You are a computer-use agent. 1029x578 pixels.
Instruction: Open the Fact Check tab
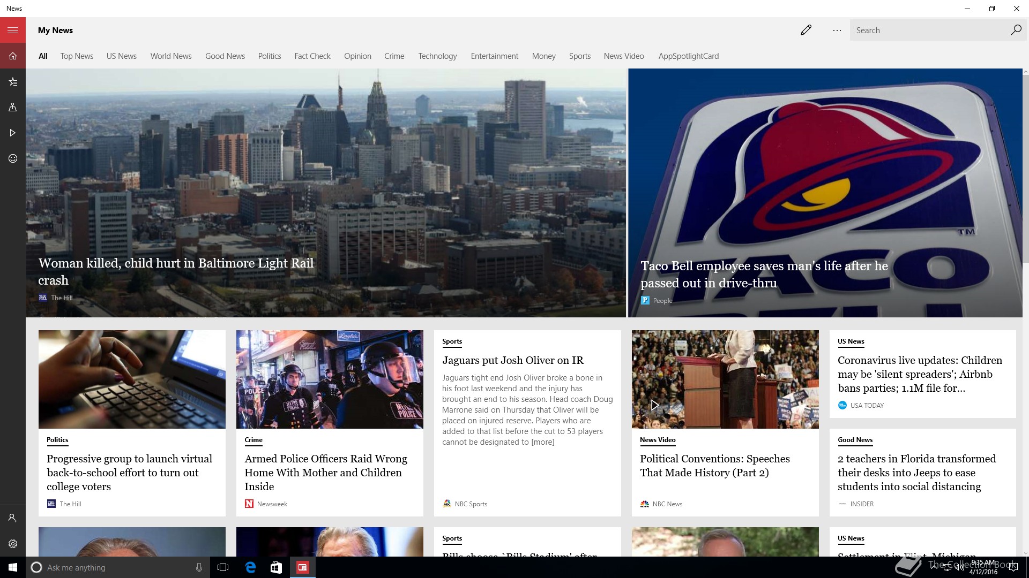point(312,56)
